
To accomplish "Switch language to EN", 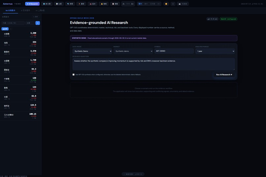I will (158, 4).
